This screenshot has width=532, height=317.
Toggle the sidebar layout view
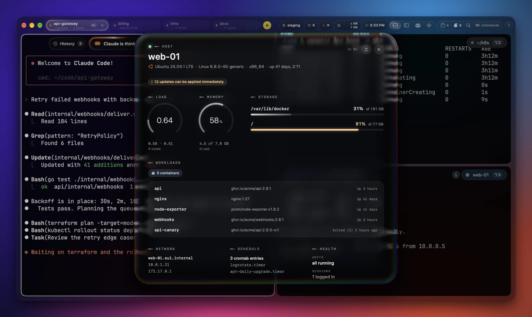coord(406,25)
